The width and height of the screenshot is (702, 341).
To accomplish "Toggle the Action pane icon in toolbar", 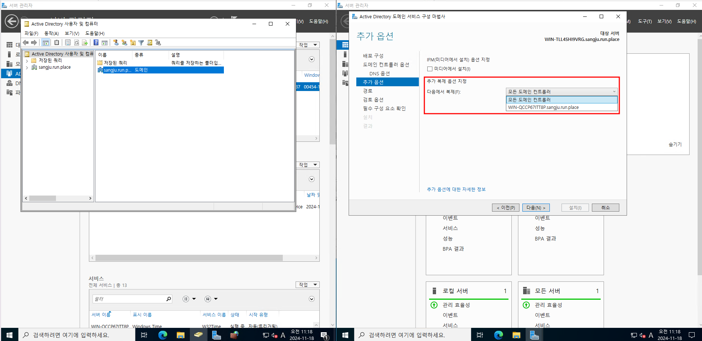I will coord(105,43).
